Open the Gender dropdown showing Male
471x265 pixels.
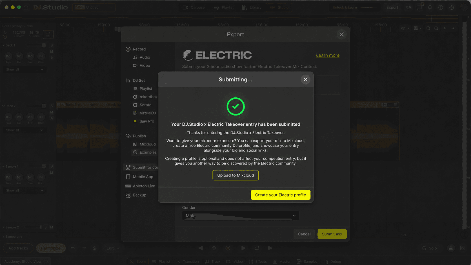pyautogui.click(x=240, y=216)
